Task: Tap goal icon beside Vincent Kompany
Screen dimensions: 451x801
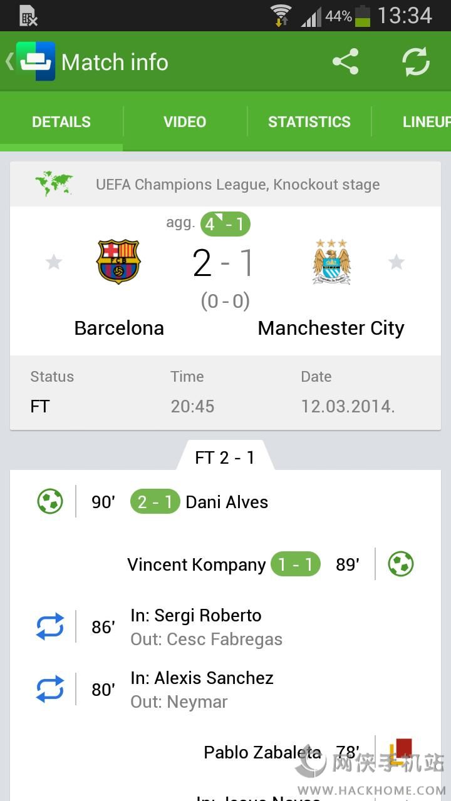Action: (x=401, y=564)
